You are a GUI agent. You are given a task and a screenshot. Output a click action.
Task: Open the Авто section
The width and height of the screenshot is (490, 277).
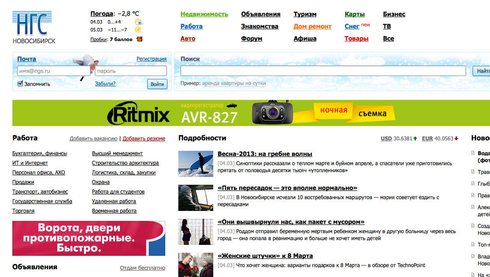[x=188, y=39]
